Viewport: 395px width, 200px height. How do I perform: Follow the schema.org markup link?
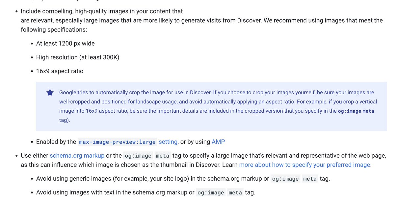pyautogui.click(x=77, y=156)
